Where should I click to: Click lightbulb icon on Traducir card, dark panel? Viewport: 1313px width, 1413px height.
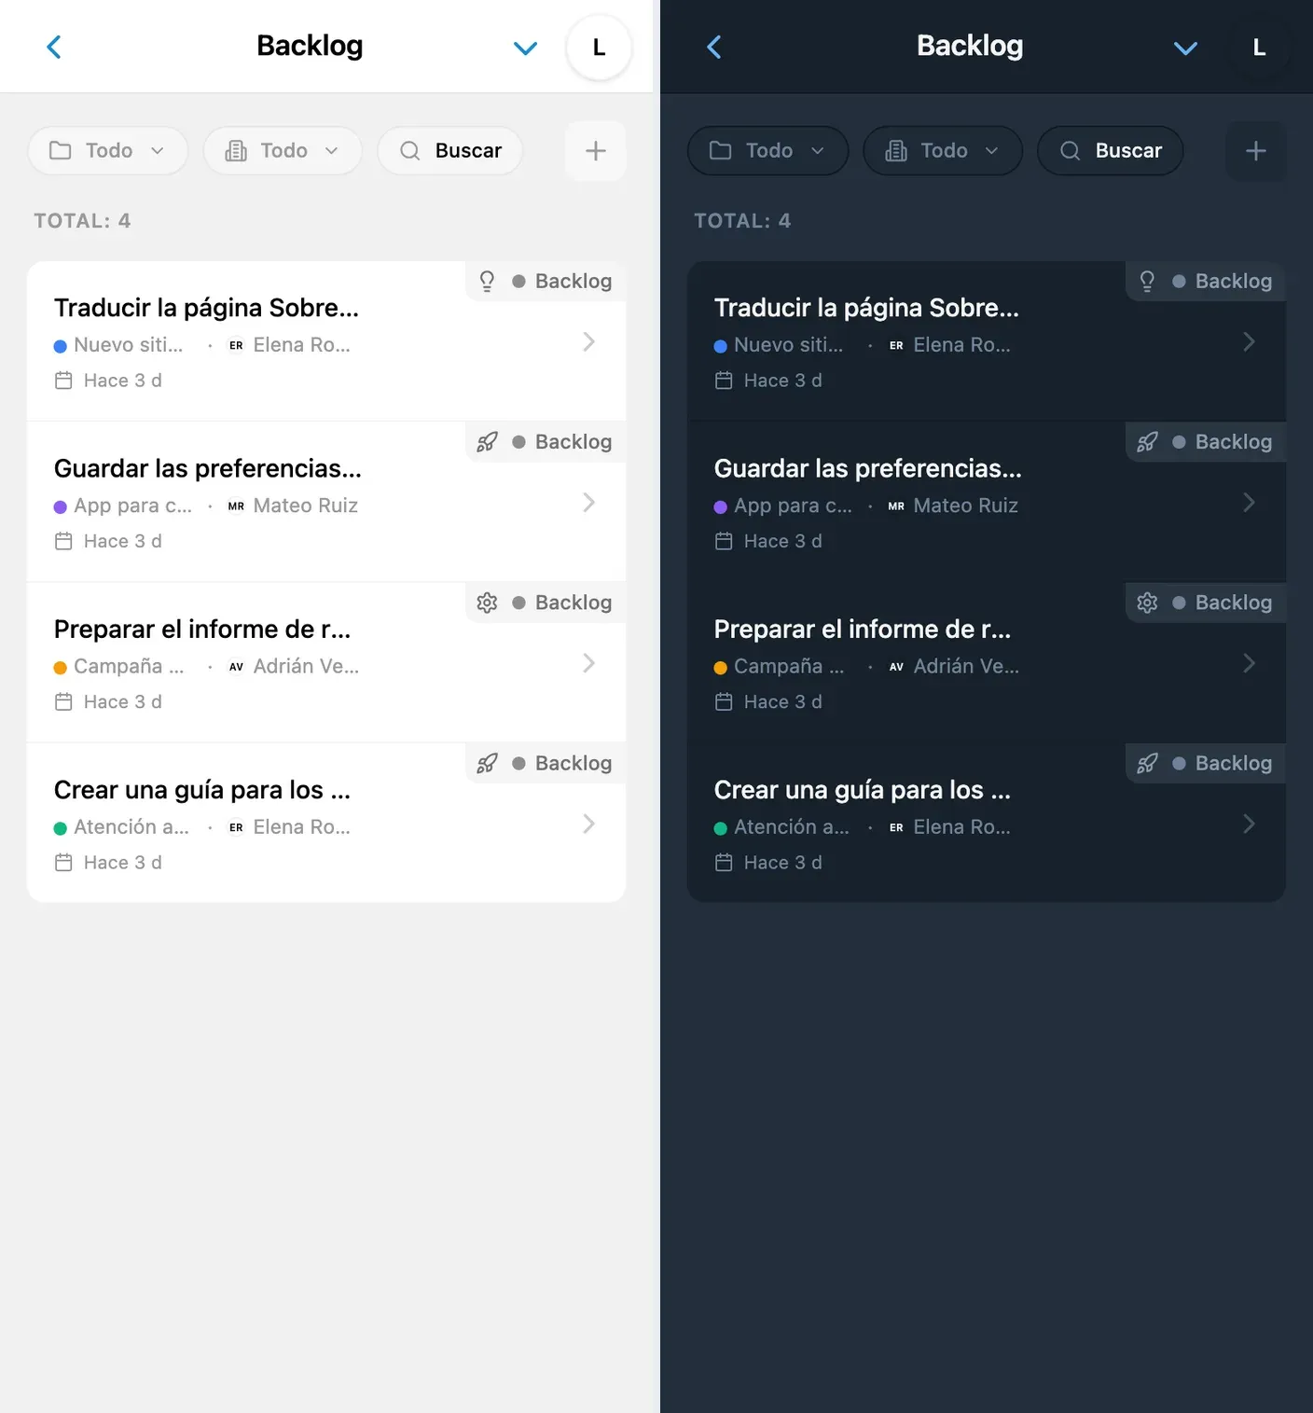click(1147, 282)
